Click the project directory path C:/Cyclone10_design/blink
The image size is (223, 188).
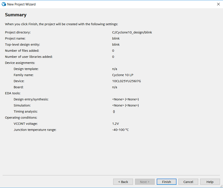point(132,33)
